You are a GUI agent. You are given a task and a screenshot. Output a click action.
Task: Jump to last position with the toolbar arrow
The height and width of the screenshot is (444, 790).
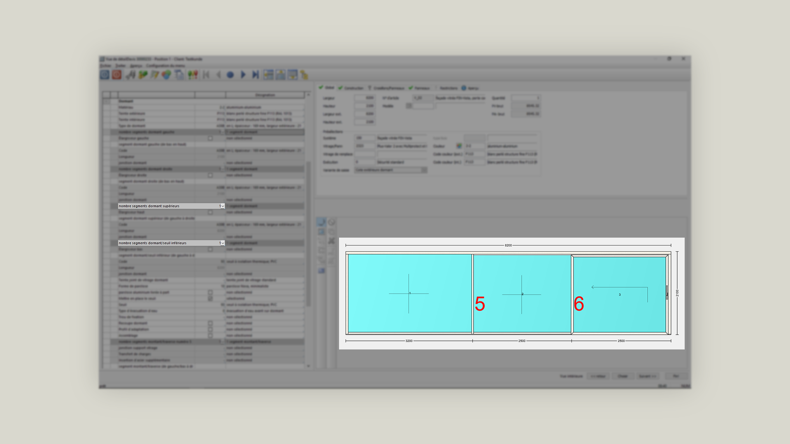[256, 74]
